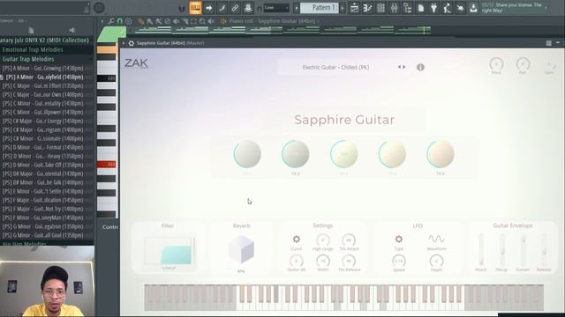Click the preset previous/next arrows

click(402, 67)
